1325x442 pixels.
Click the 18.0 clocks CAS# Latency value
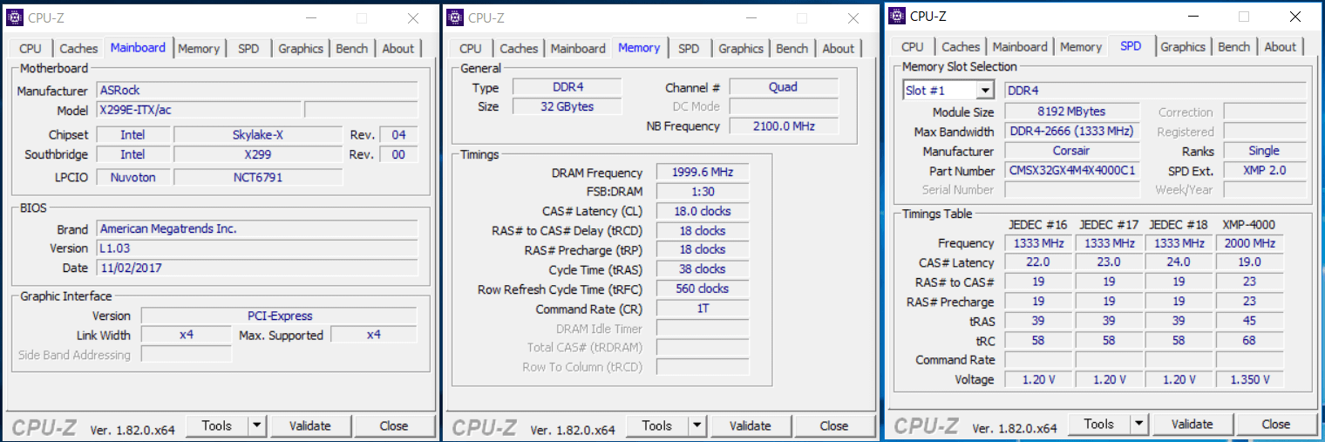(703, 211)
